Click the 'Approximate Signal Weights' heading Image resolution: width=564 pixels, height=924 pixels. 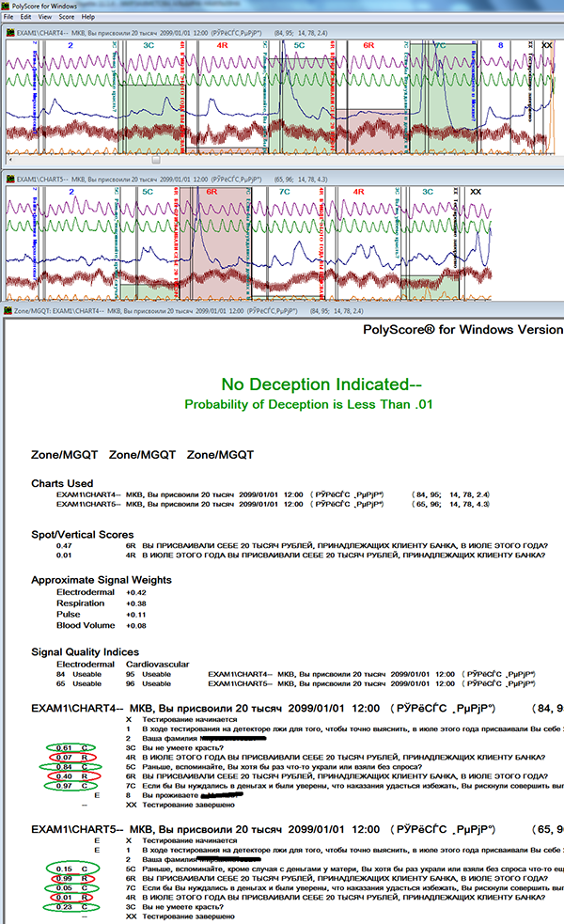(x=102, y=580)
